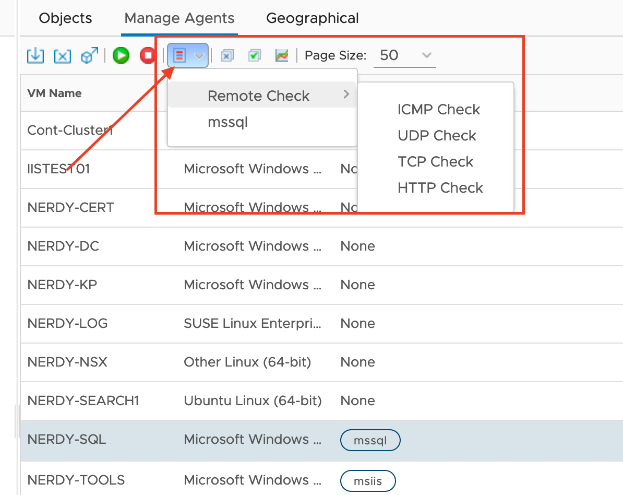Click None in the NERDY-NSX row

tap(357, 362)
